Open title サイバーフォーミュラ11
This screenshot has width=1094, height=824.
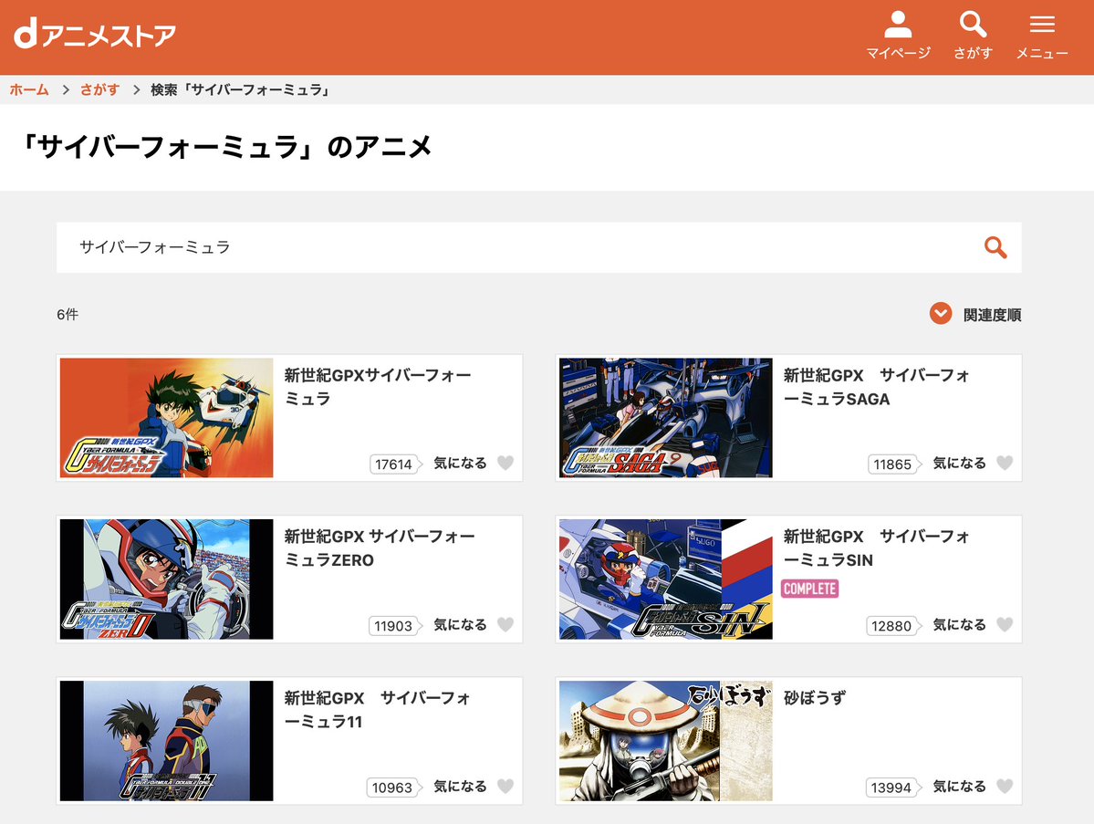click(x=378, y=710)
